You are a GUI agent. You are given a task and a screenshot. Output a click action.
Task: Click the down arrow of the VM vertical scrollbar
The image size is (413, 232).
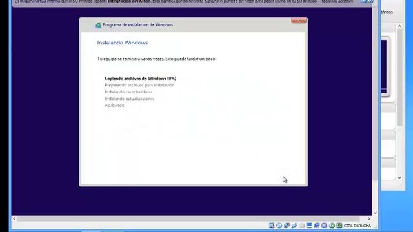point(375,213)
